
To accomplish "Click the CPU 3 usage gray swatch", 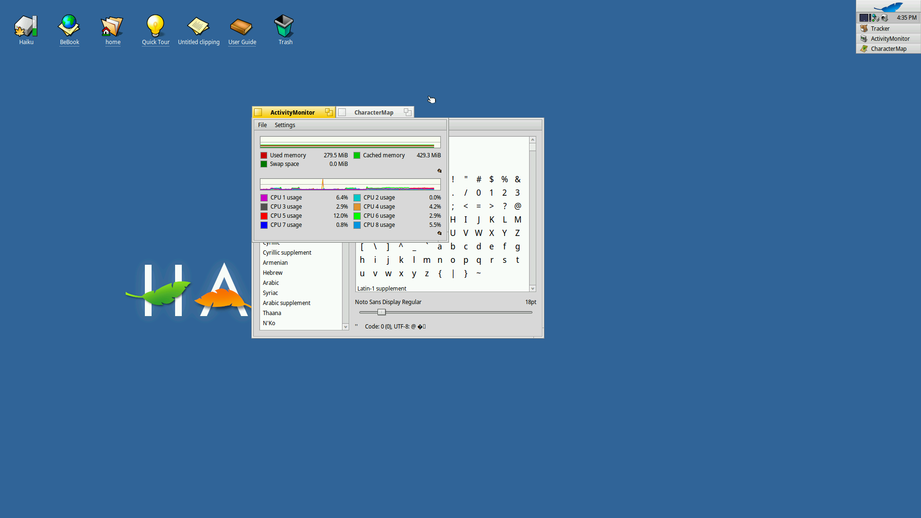I will point(264,207).
